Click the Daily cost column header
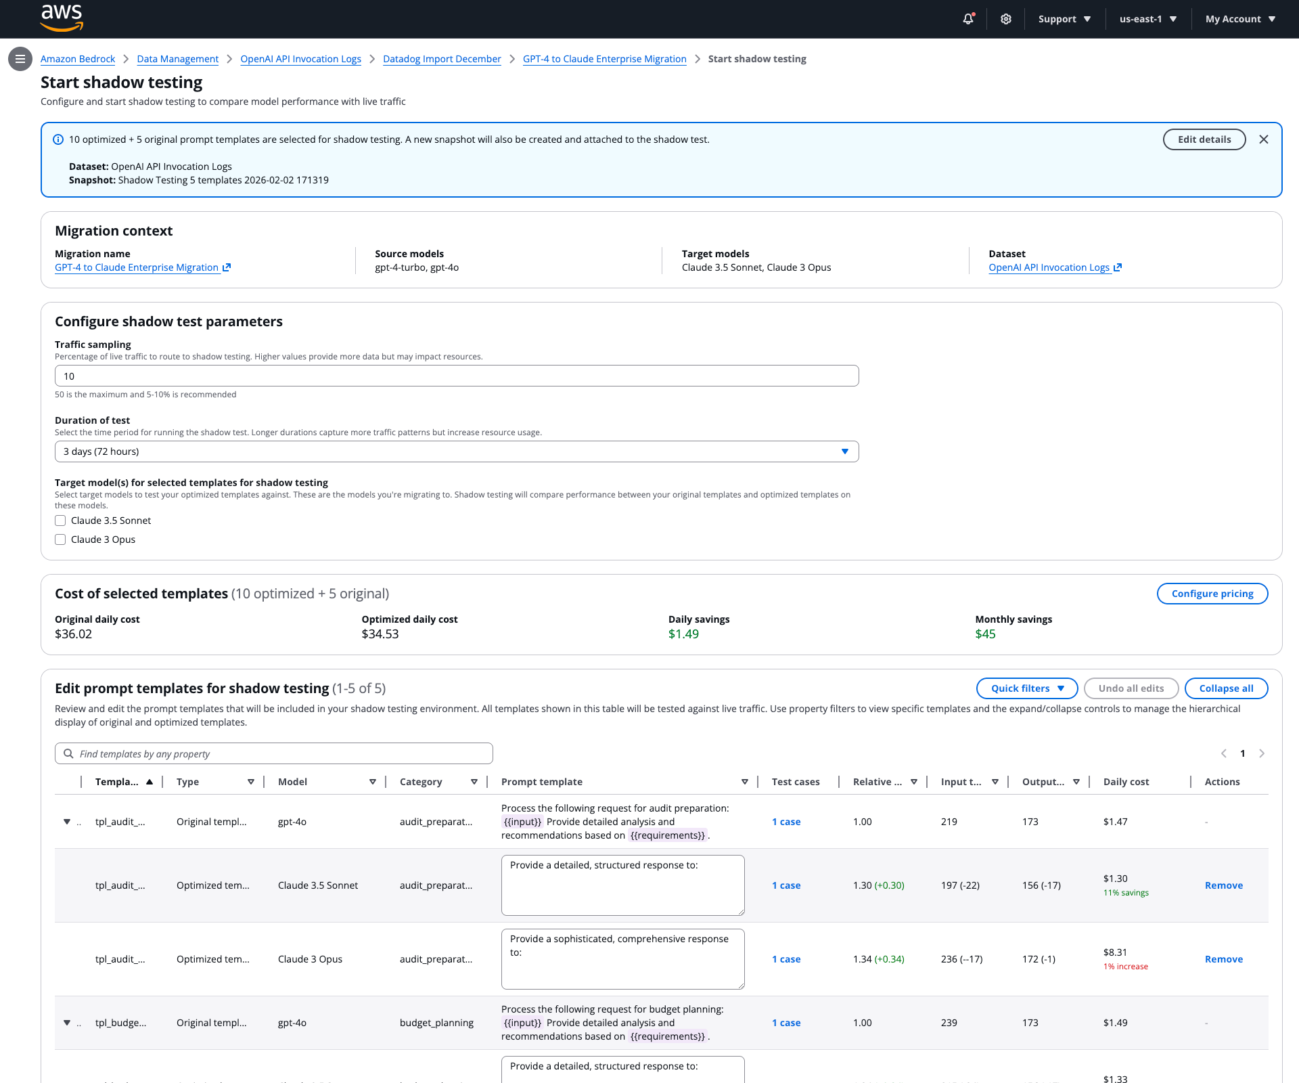Screen dimensions: 1299x1083 [1126, 782]
